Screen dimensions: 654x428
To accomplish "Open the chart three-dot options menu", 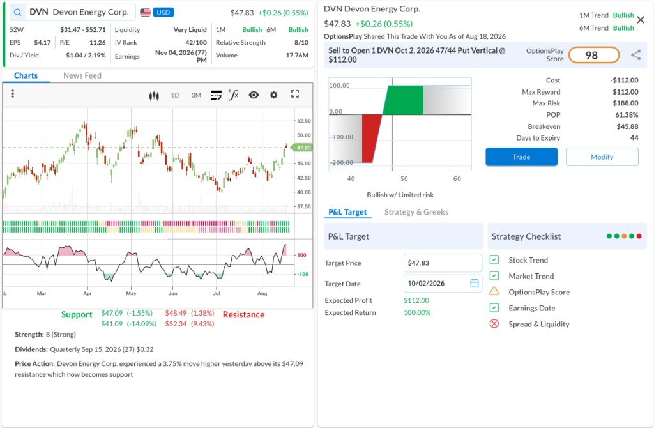I will tap(13, 93).
